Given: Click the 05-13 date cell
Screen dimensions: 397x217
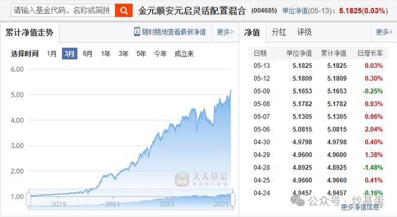Looking at the screenshot, I should click(262, 66).
